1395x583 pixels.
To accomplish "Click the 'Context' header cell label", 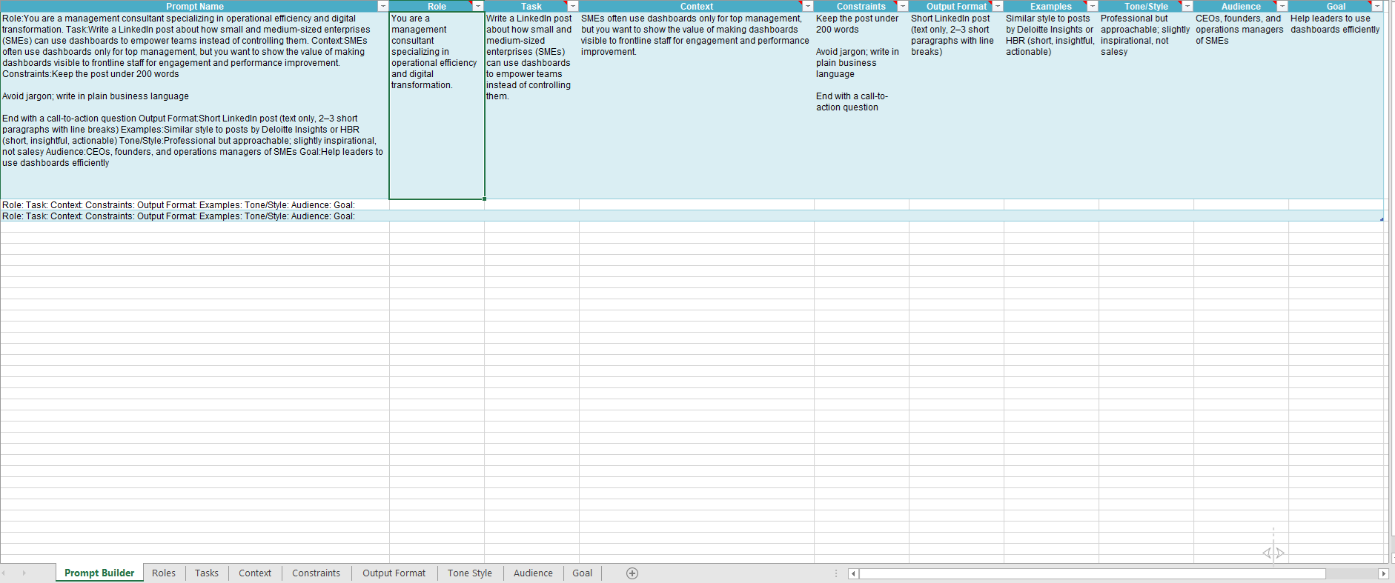I will point(697,6).
